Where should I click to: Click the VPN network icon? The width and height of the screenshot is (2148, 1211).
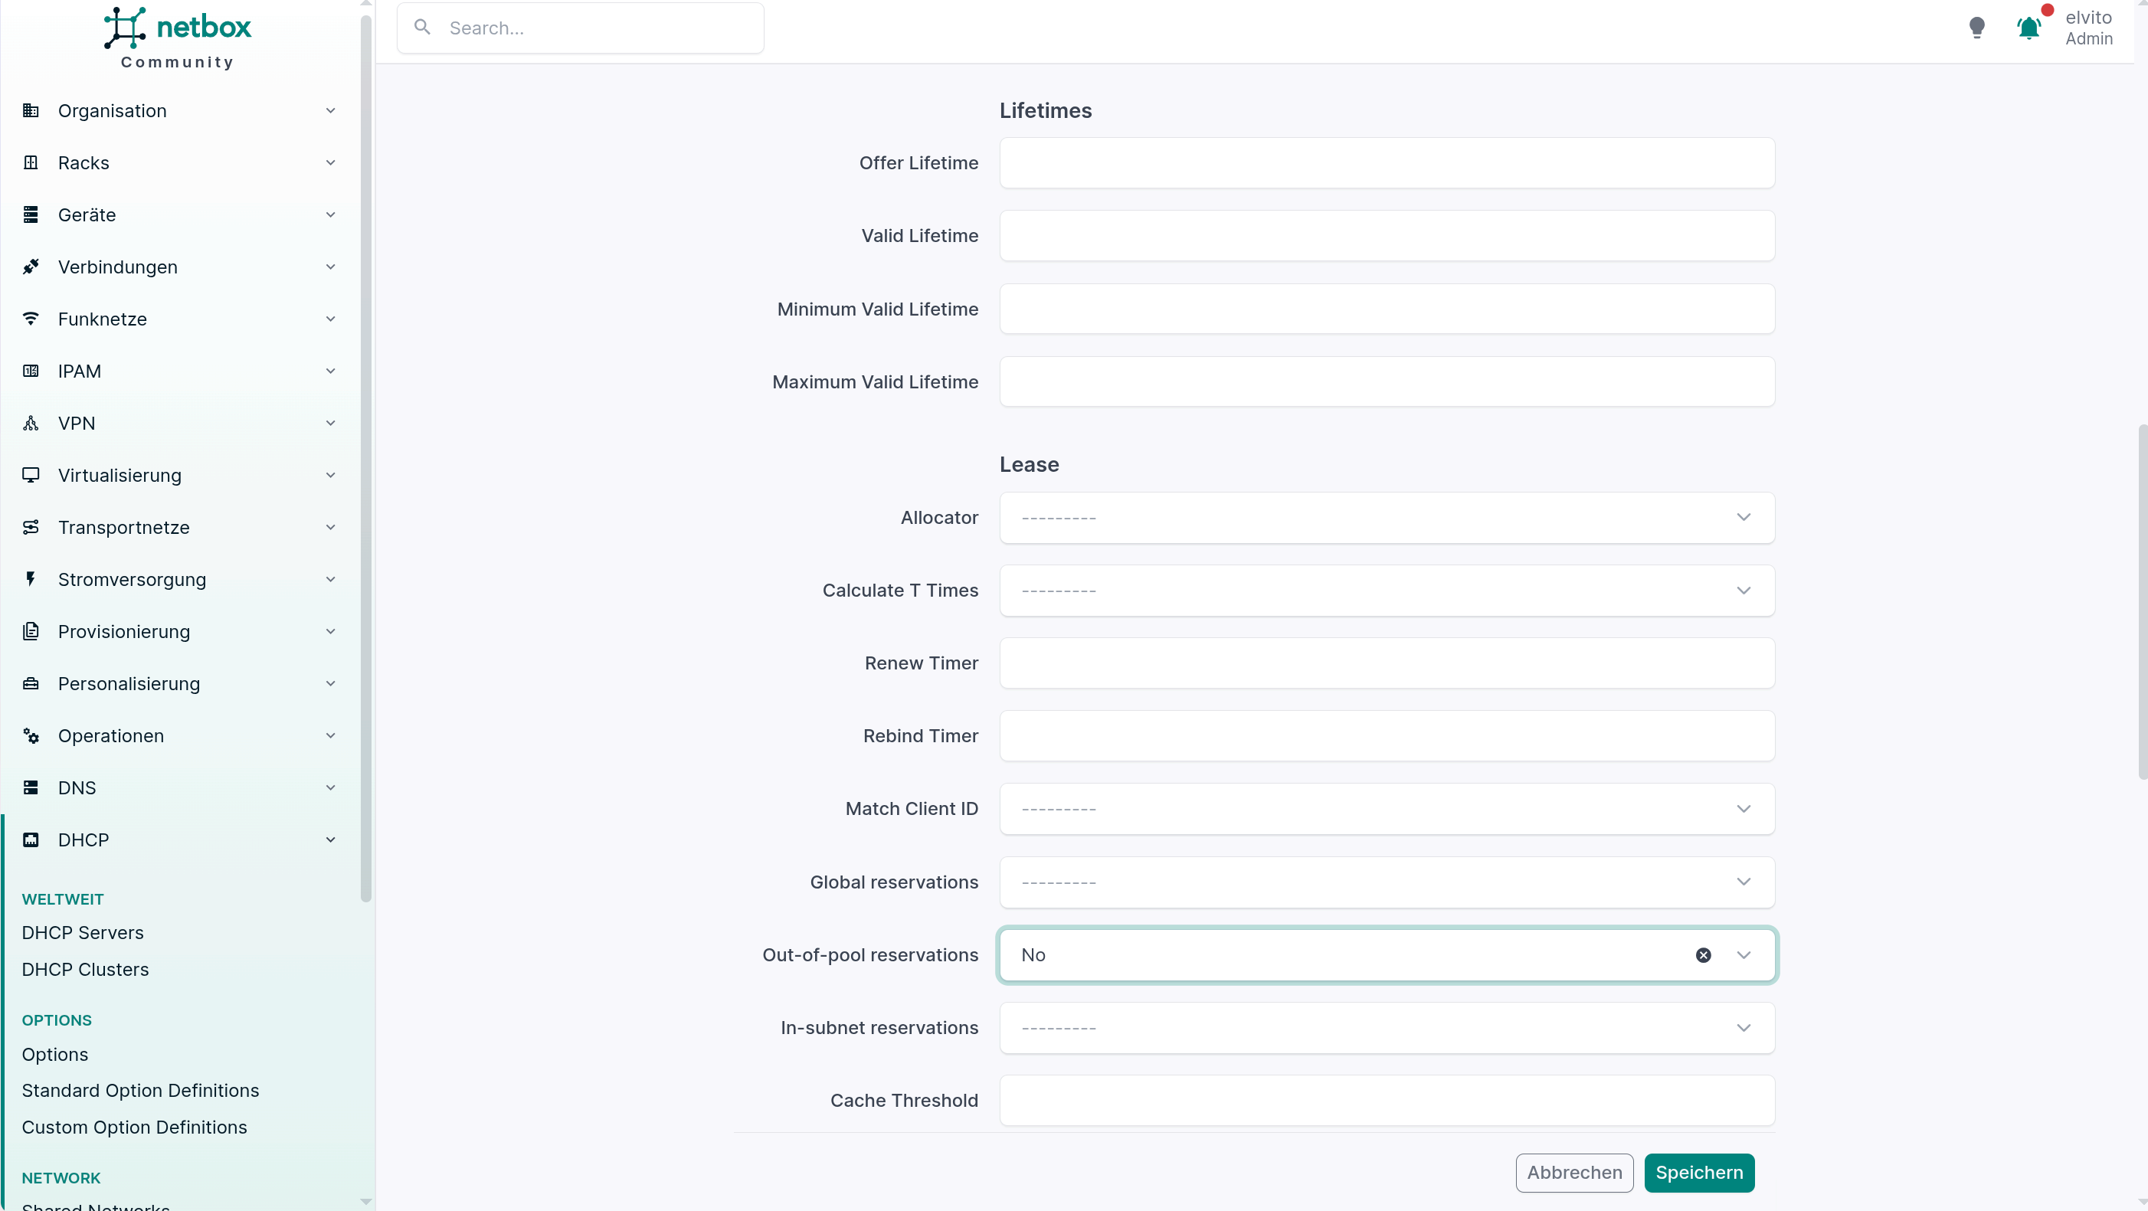pos(31,423)
